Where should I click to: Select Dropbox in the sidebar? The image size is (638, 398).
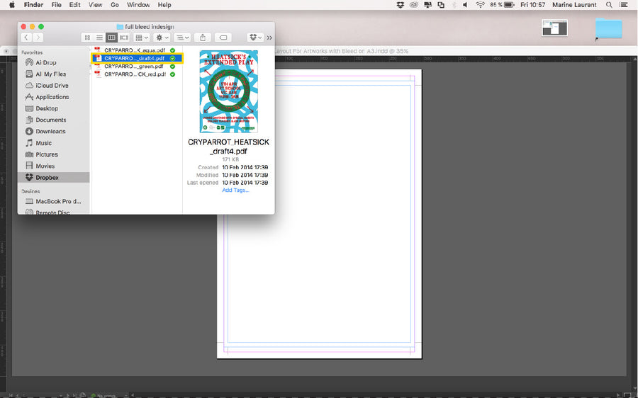pyautogui.click(x=53, y=177)
